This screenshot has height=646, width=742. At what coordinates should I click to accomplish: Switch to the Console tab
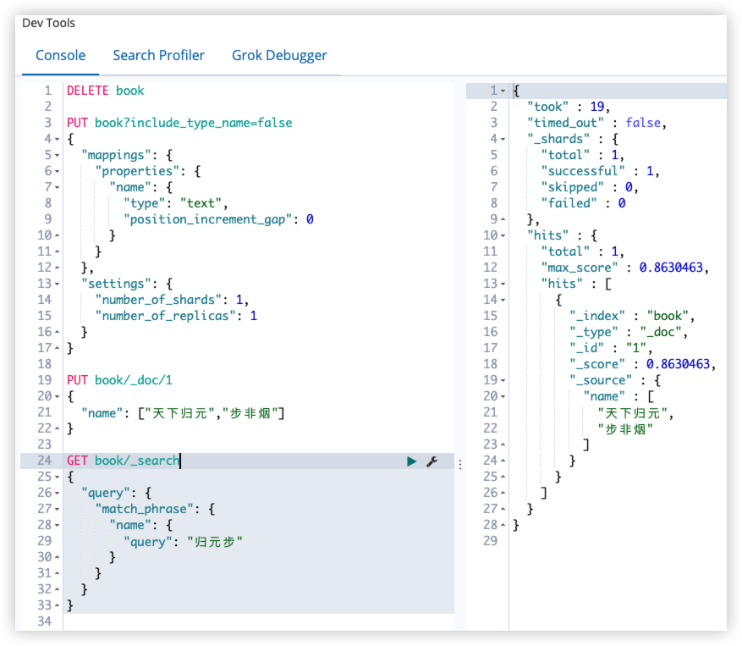point(61,55)
